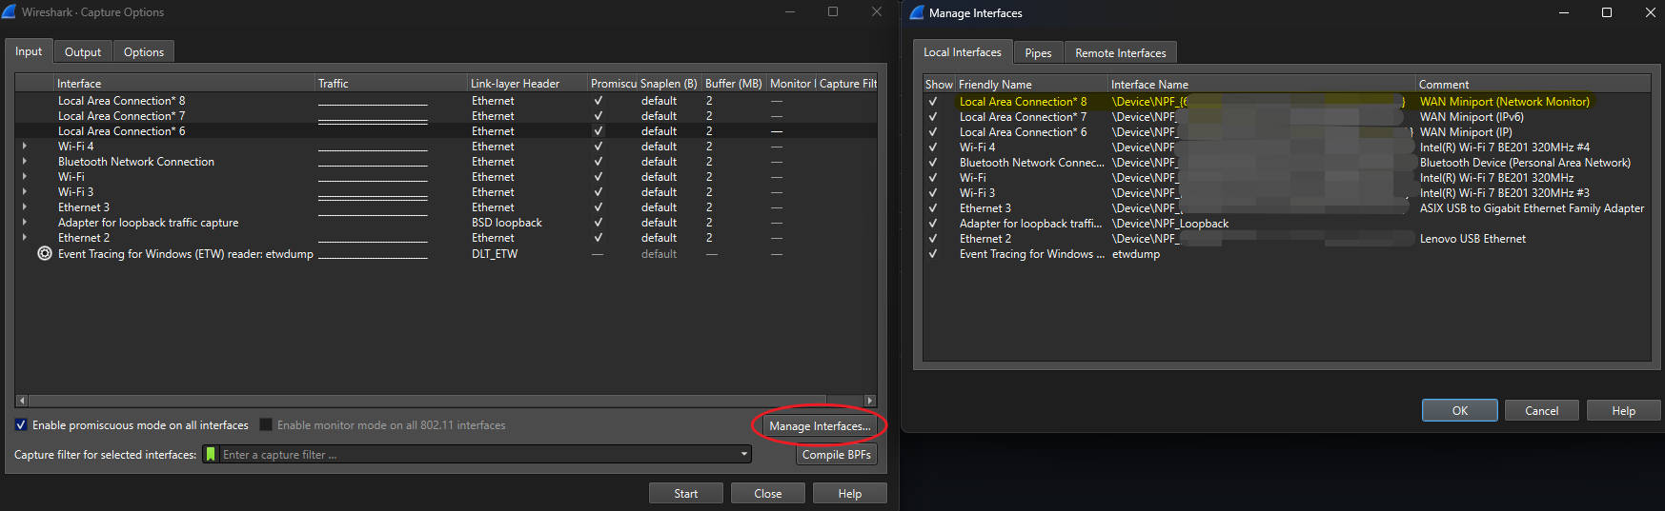Image resolution: width=1665 pixels, height=511 pixels.
Task: Select Local Area Connection* 7 in Capture Options
Action: coord(121,116)
